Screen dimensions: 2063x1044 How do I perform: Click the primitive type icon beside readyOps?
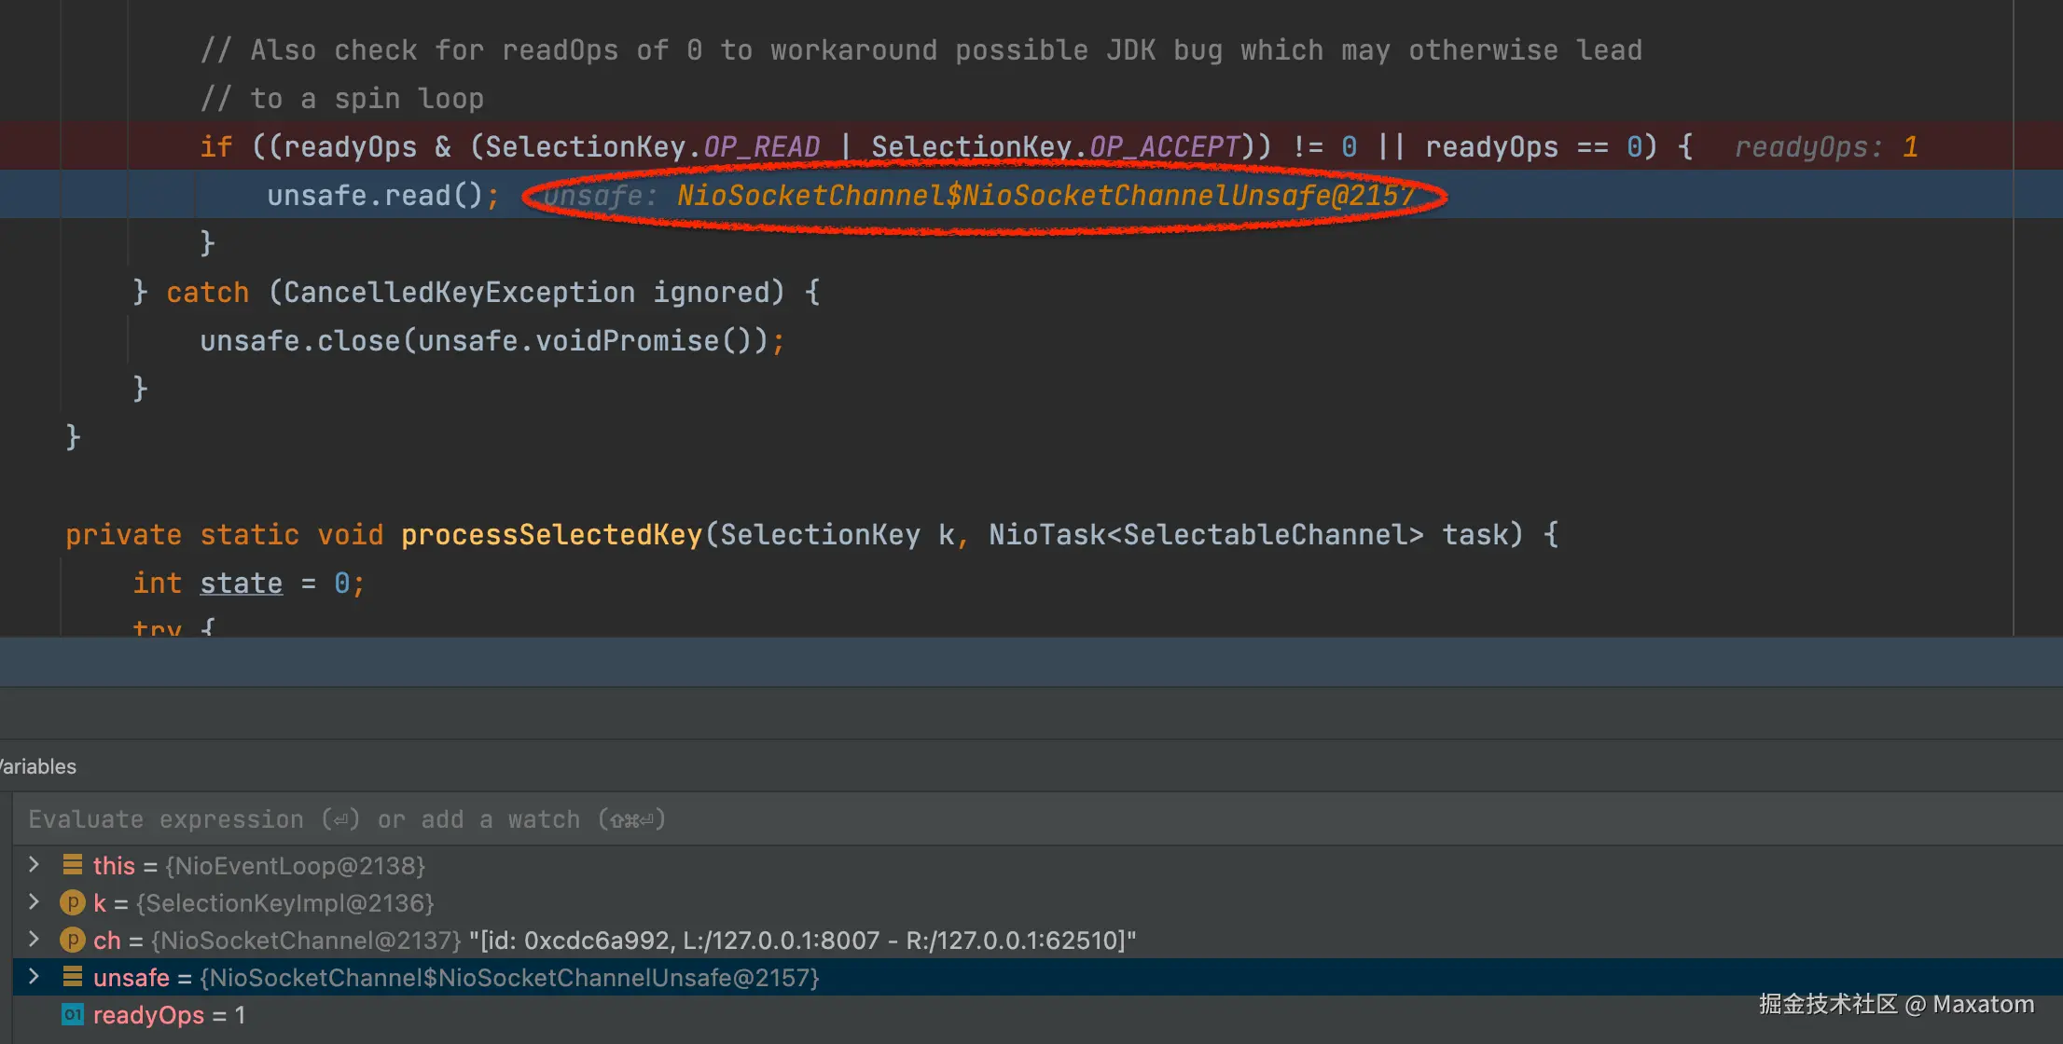[72, 1014]
